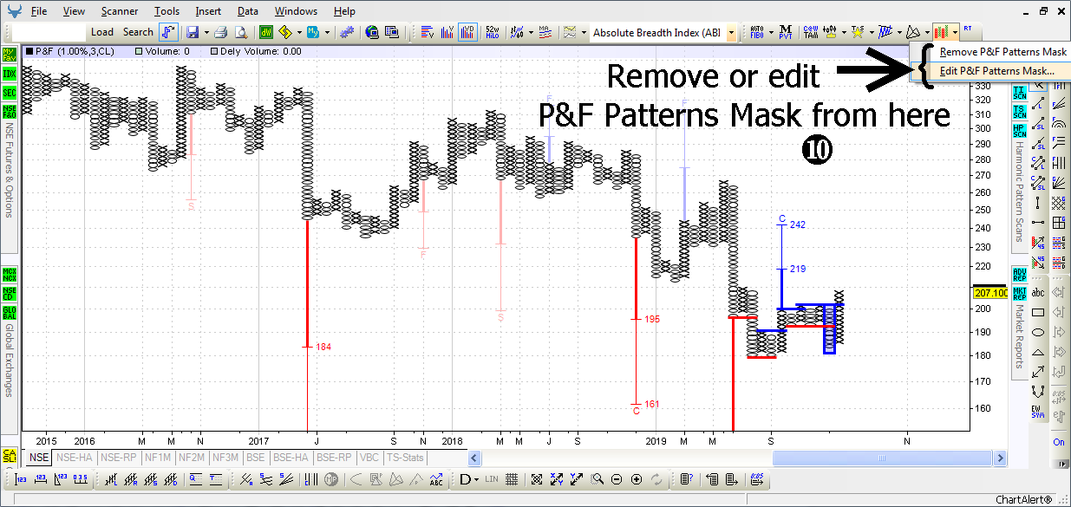Click the abc text annotation tool
1071x507 pixels.
(1038, 293)
